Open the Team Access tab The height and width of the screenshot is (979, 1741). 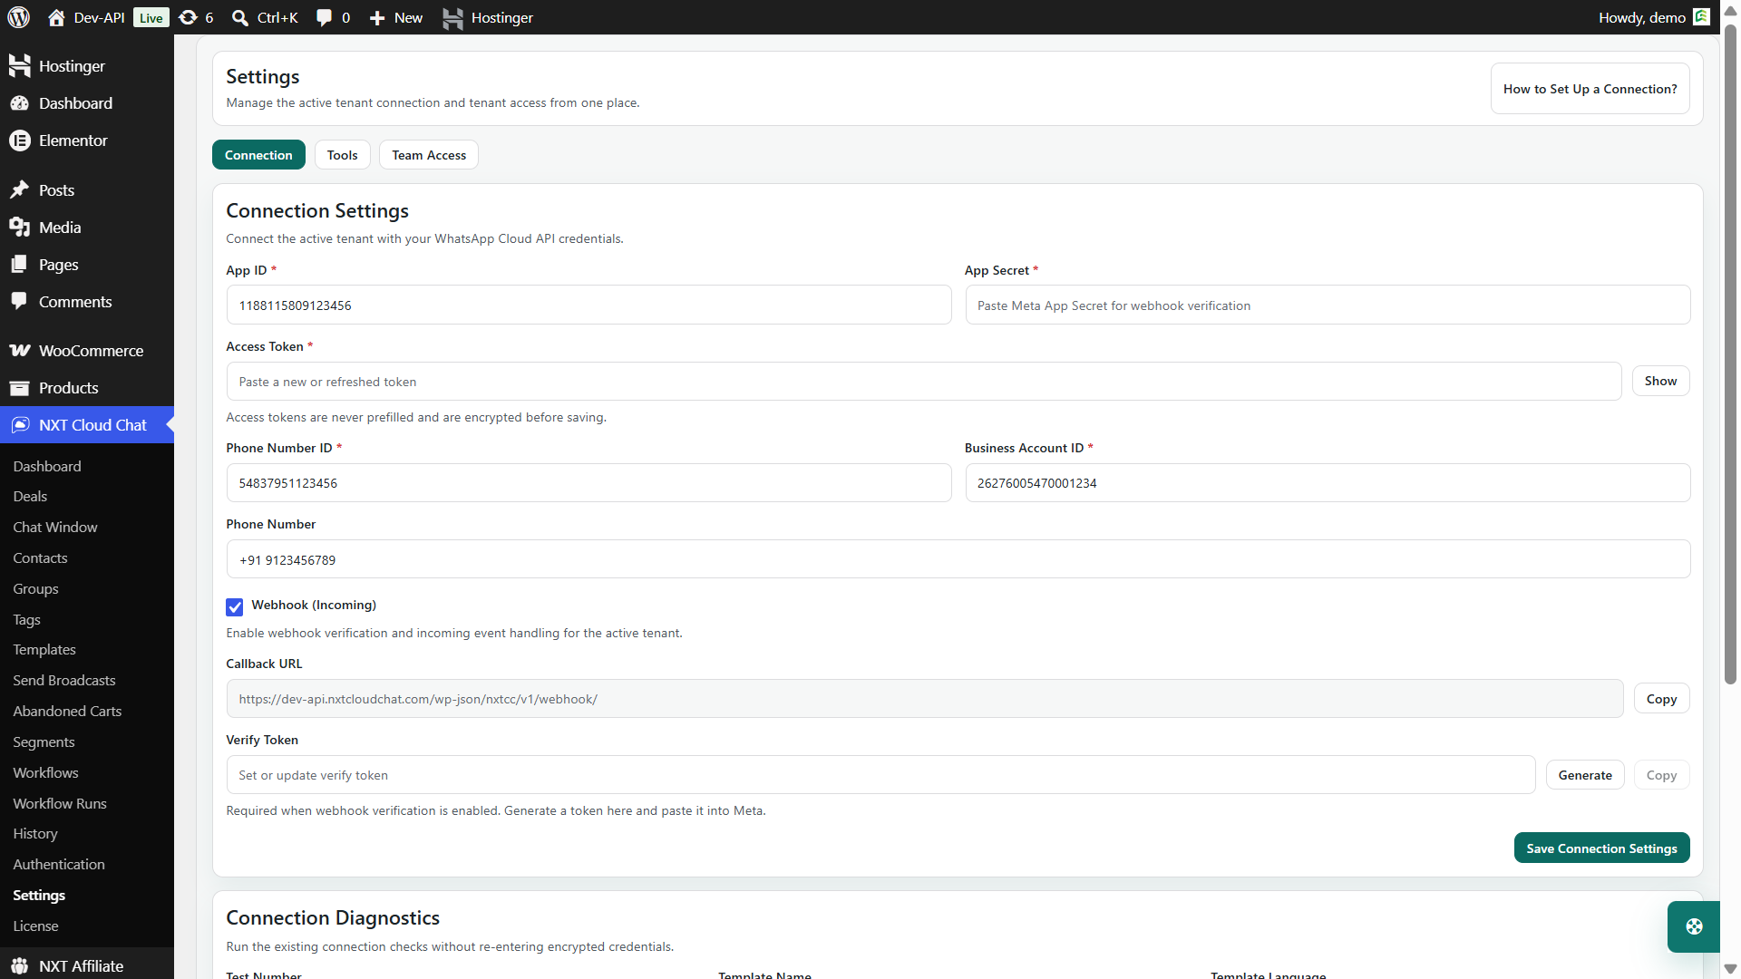pos(429,155)
